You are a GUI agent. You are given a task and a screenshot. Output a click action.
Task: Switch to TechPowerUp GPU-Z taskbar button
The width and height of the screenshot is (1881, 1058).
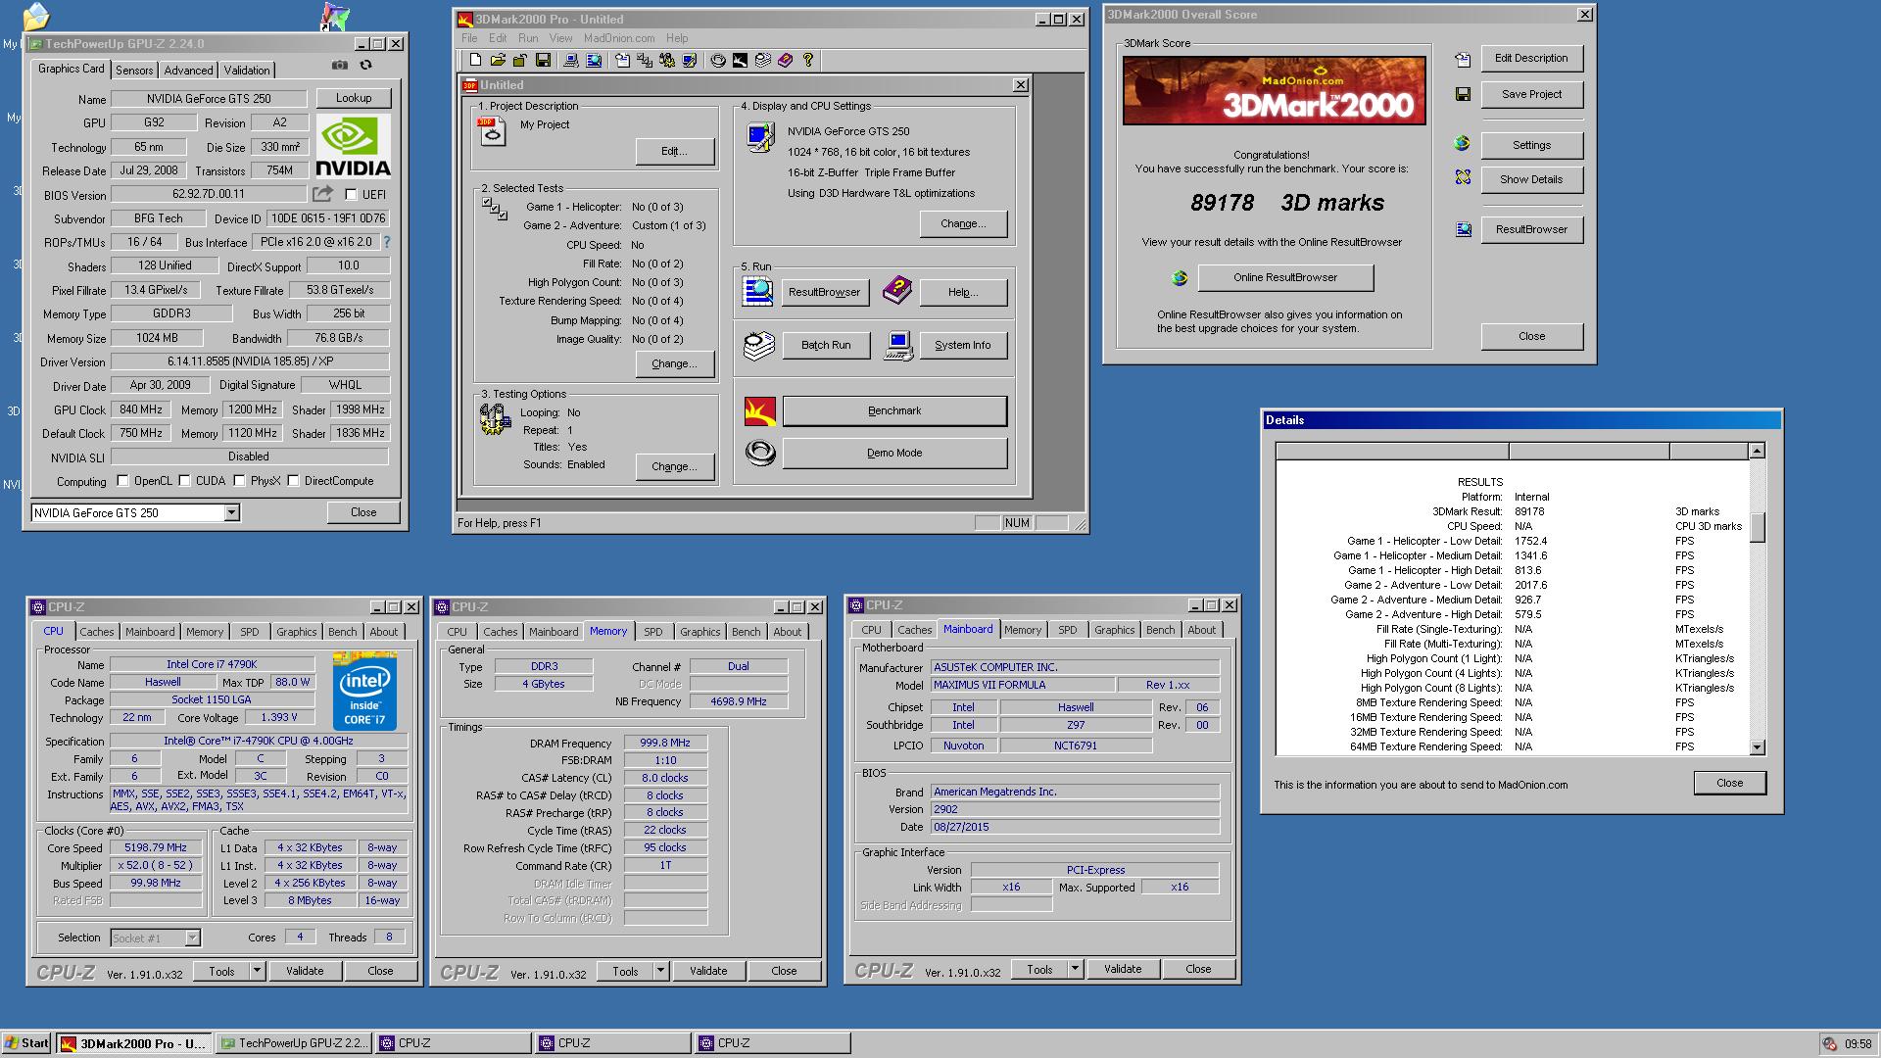(294, 1043)
